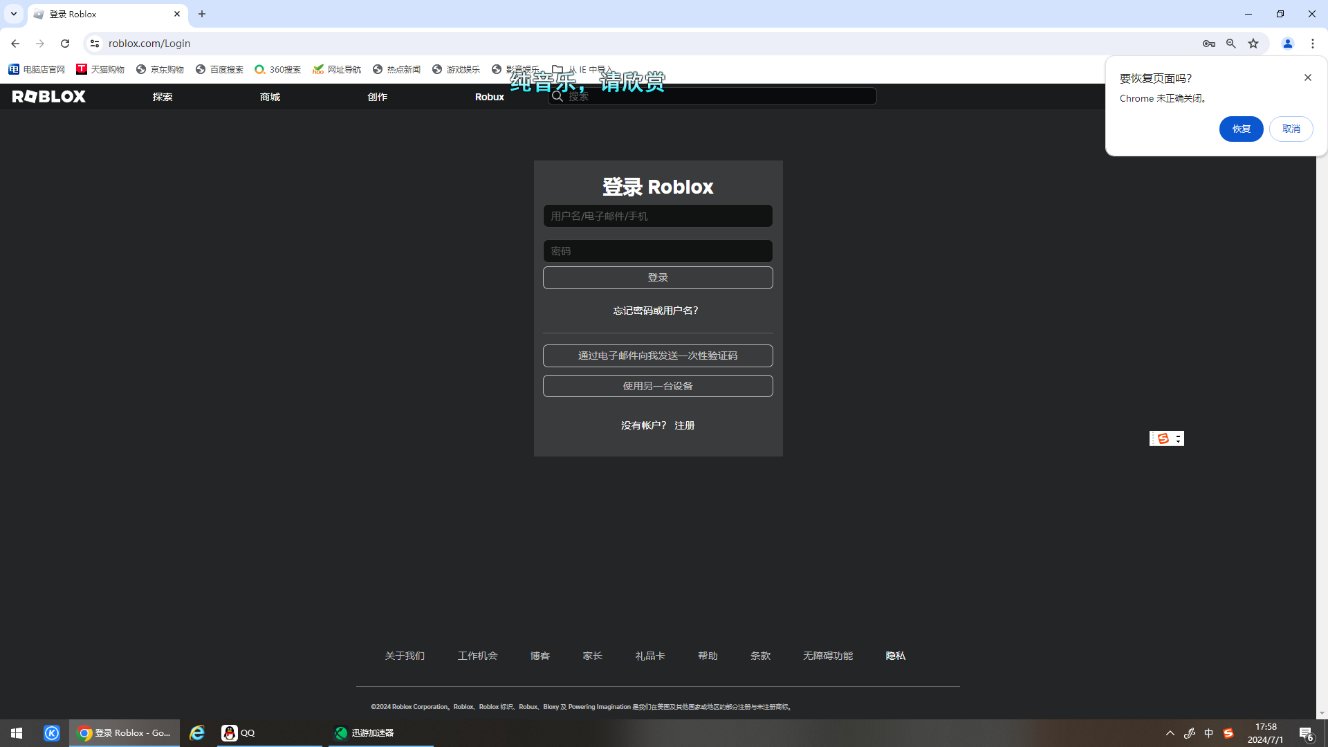Open the 博客 footer link
This screenshot has width=1328, height=747.
coord(540,656)
